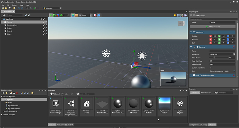239x128 pixels.
Task: Switch to the Asset errors tab
Action: [x=62, y=125]
